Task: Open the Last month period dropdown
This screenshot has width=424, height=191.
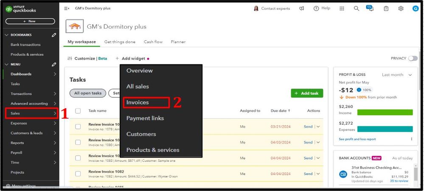Action: pyautogui.click(x=397, y=75)
